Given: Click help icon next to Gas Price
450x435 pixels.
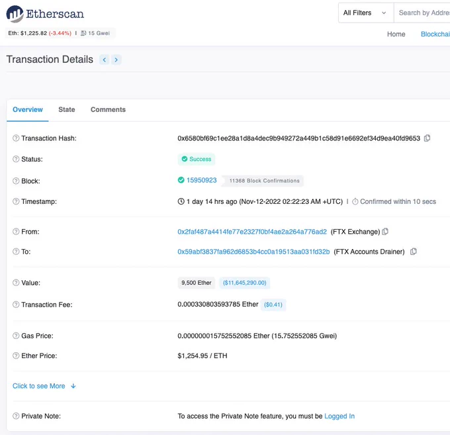Looking at the screenshot, I should [16, 336].
